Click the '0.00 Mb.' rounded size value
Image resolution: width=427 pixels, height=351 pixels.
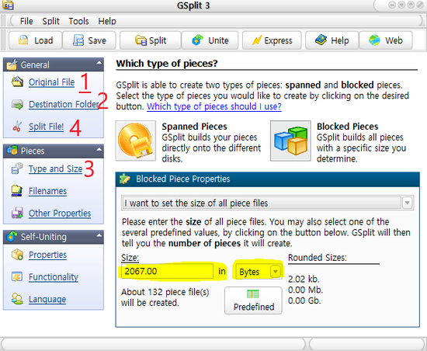pyautogui.click(x=305, y=290)
